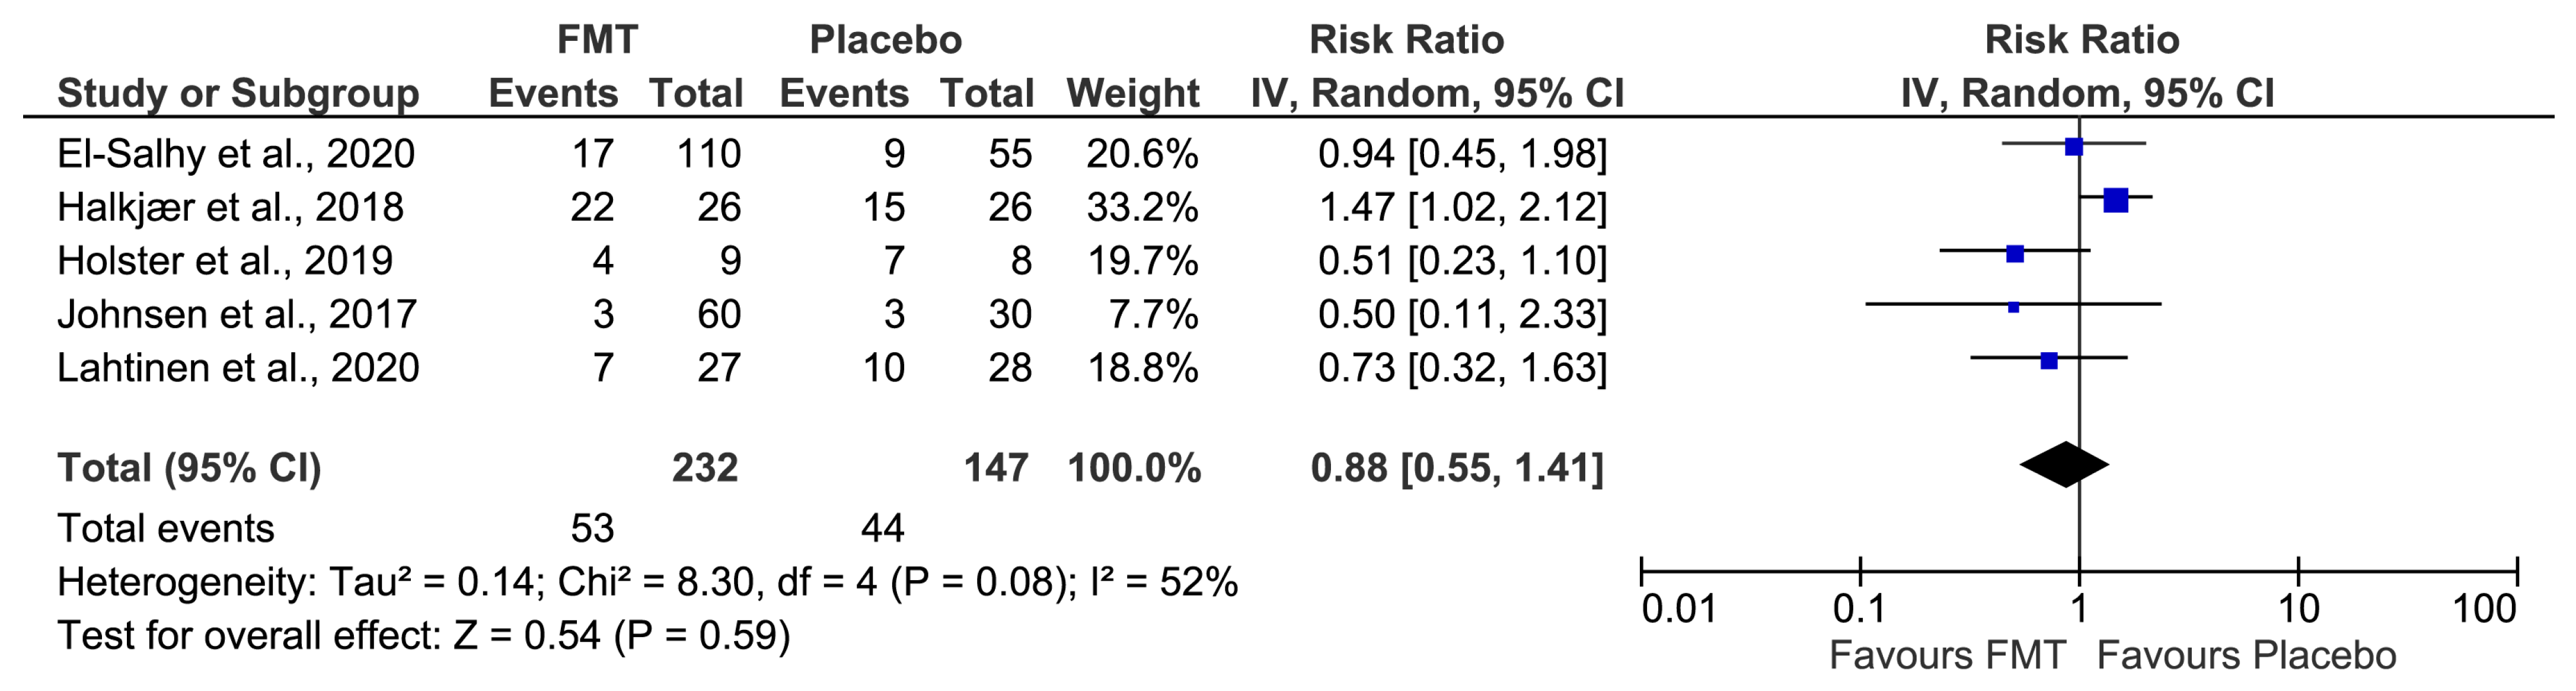Viewport: 2576px width, 691px height.
Task: Click the blue square marker for El-Salhy
Action: (x=2073, y=147)
